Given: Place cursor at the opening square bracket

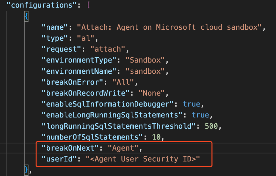Looking at the screenshot, I should point(88,5).
